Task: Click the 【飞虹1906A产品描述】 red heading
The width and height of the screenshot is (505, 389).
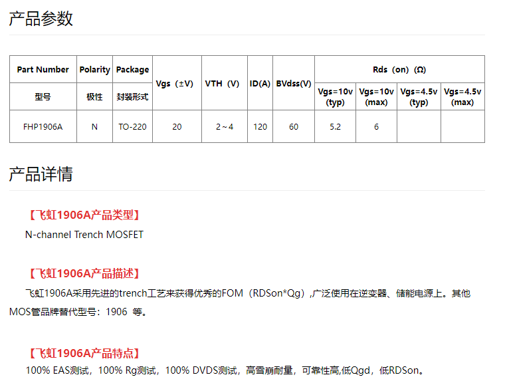Action: point(84,273)
